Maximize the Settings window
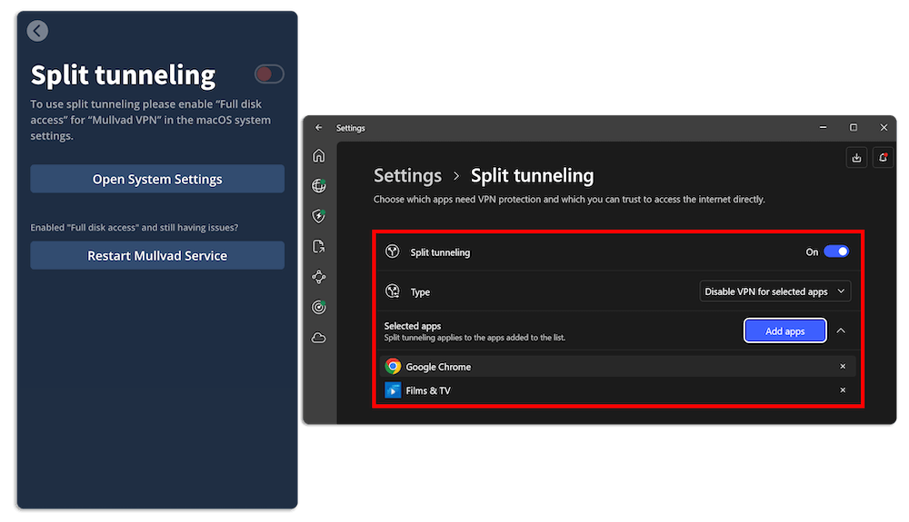Viewport: 909px width, 522px height. [854, 127]
